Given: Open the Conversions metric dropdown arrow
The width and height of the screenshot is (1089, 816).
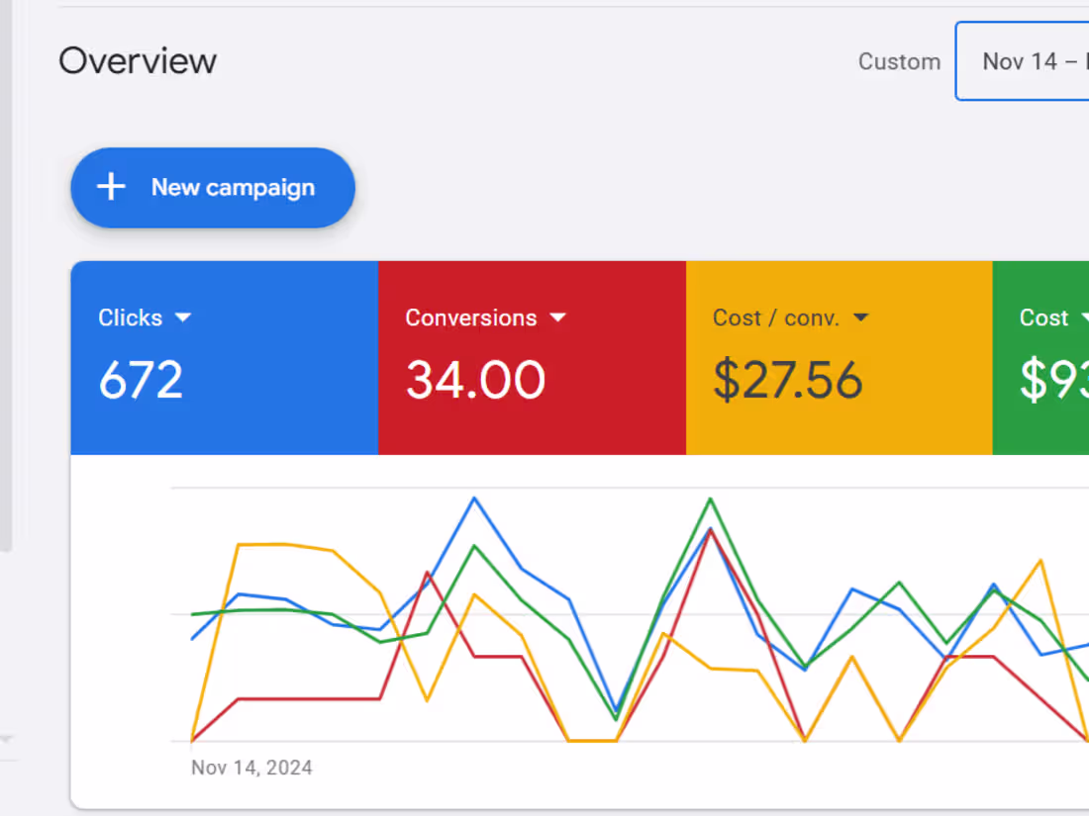Looking at the screenshot, I should 558,317.
